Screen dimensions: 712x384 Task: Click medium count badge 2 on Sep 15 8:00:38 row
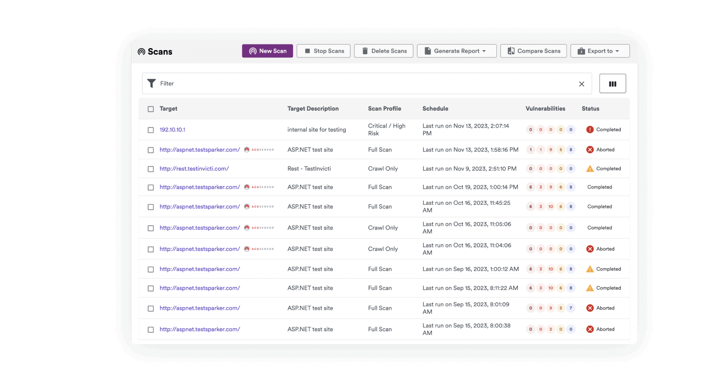coord(551,329)
